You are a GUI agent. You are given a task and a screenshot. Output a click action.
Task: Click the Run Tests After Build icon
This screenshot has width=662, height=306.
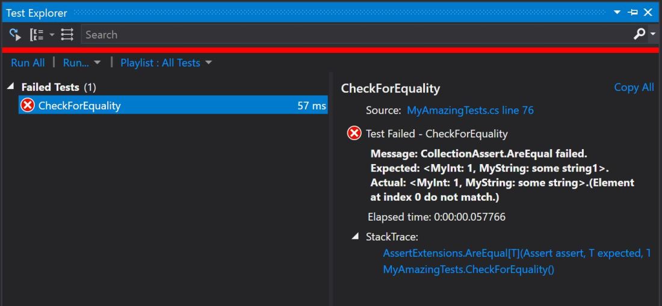coord(14,35)
